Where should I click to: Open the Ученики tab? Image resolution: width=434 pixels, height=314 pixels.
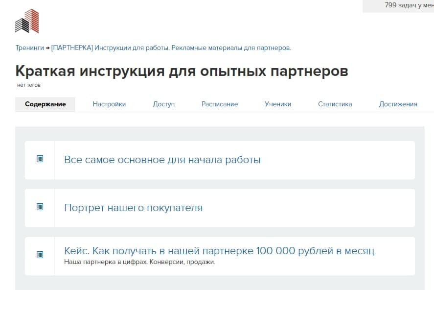click(x=277, y=104)
